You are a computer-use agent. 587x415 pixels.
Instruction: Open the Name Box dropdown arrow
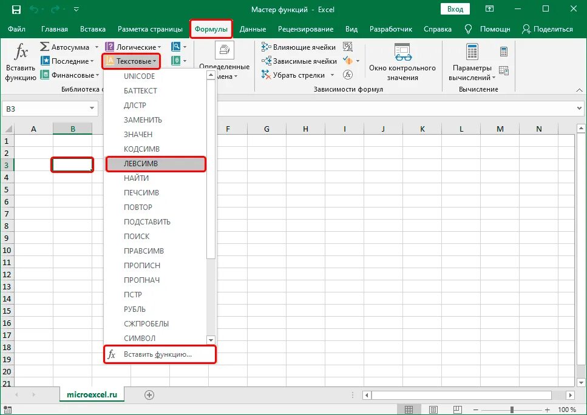[92, 109]
